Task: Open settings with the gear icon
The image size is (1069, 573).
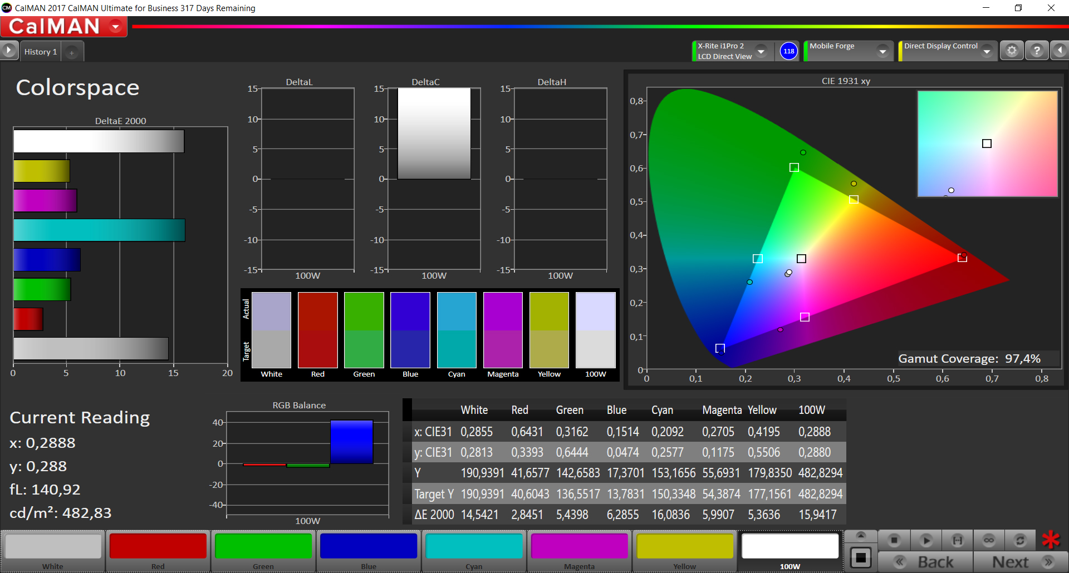Action: click(1012, 51)
